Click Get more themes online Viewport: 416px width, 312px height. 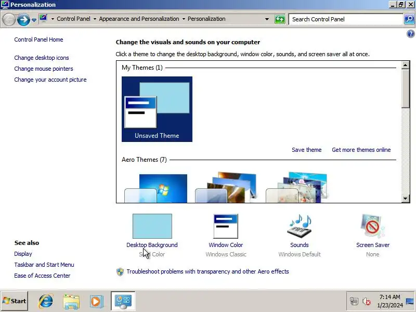pos(361,150)
